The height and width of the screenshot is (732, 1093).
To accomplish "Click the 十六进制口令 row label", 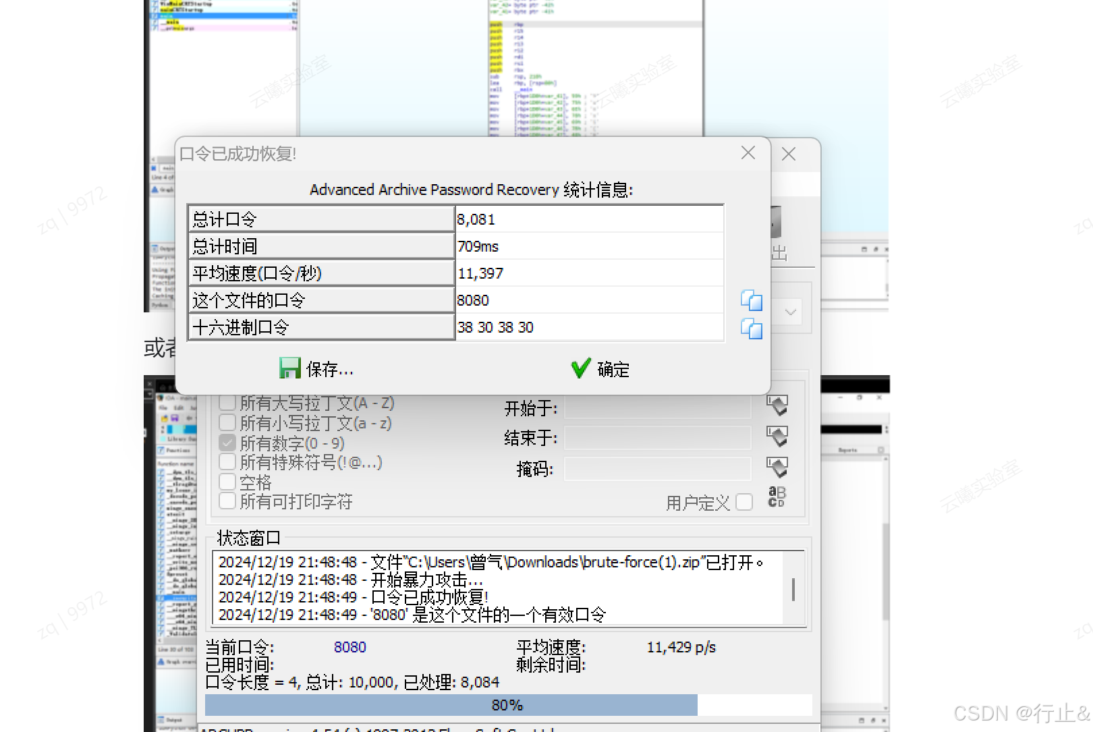I will (x=322, y=327).
